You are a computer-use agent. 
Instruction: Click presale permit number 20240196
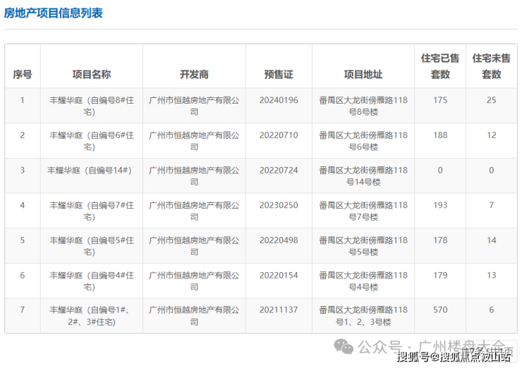click(279, 100)
